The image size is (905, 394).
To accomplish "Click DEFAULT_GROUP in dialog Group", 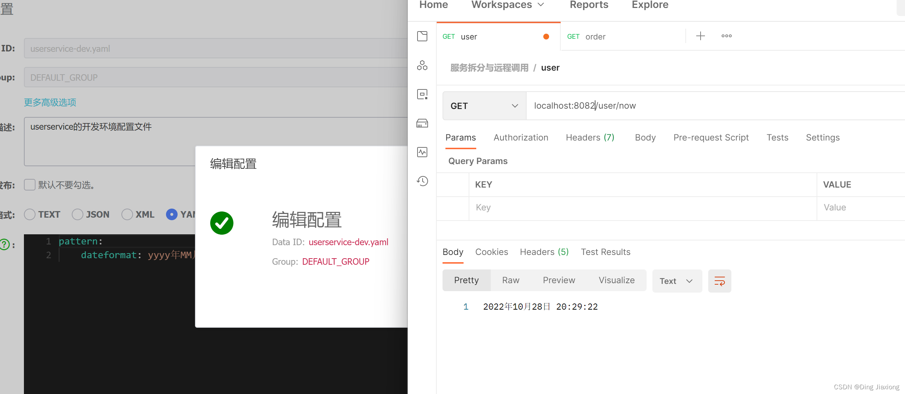I will click(x=336, y=261).
